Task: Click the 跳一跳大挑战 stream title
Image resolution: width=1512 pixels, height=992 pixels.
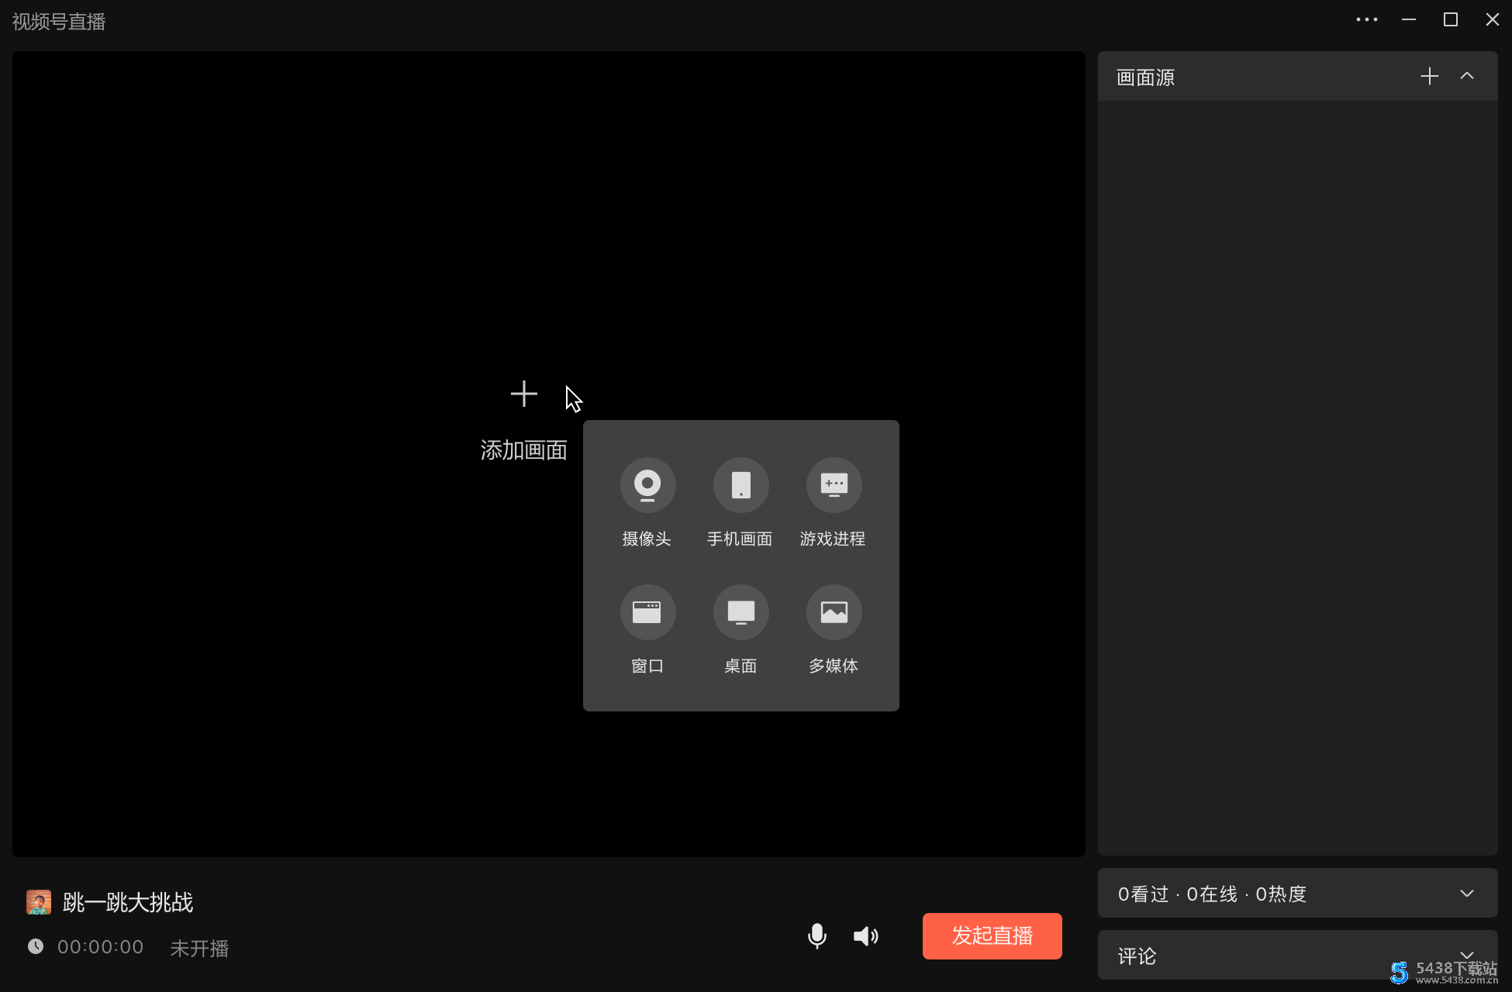Action: [x=128, y=902]
